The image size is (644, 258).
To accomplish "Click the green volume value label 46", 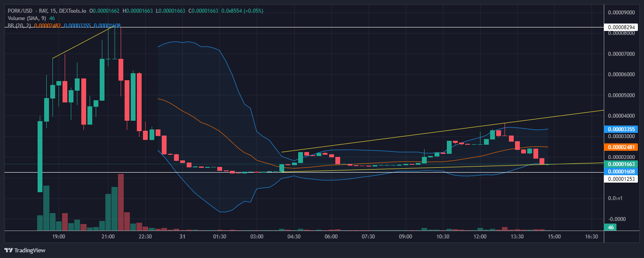I will (610, 227).
